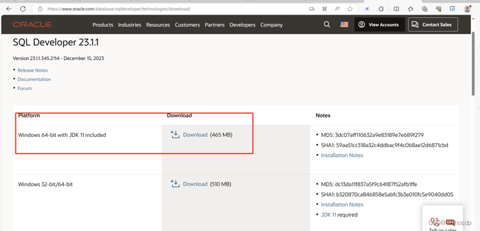Click download icon in Windows 64-bit JDK 11 row

pyautogui.click(x=175, y=135)
